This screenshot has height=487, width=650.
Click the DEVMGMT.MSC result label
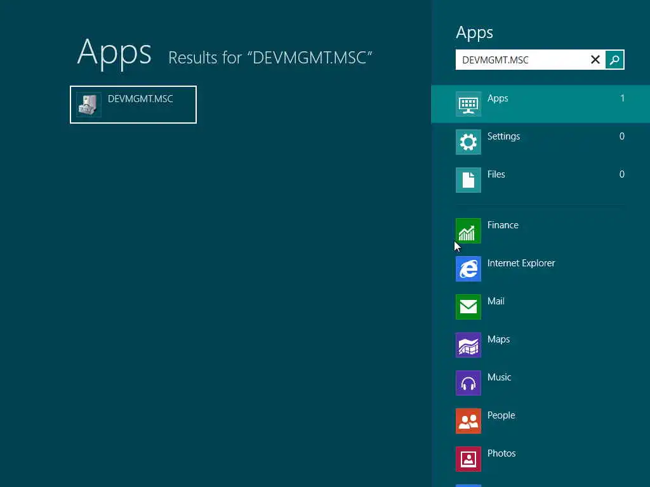[140, 99]
